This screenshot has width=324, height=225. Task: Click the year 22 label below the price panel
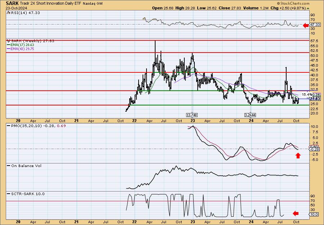pyautogui.click(x=135, y=121)
